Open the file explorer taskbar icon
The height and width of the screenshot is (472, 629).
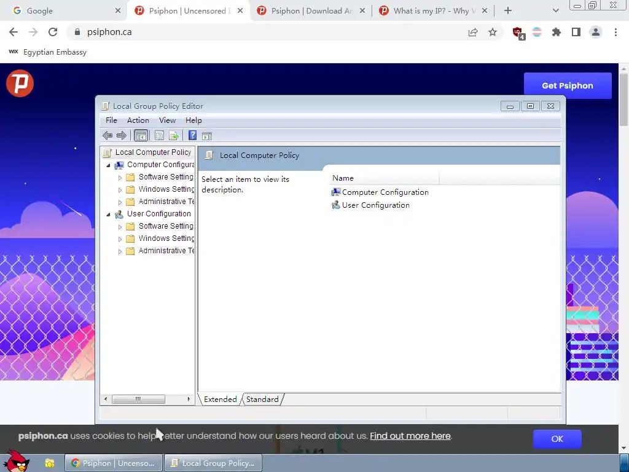point(49,463)
